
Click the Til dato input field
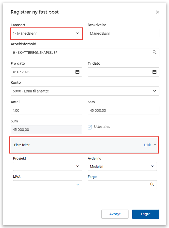point(119,72)
